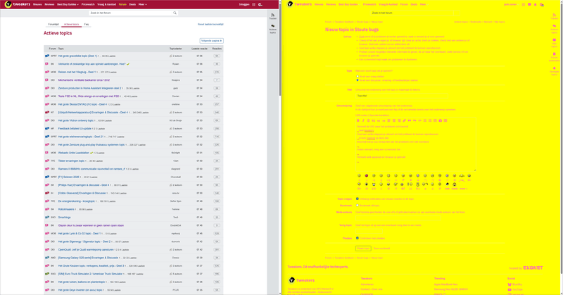Insert the red devil smiley emoticon
Screen dimensions: 563x295
[366, 176]
